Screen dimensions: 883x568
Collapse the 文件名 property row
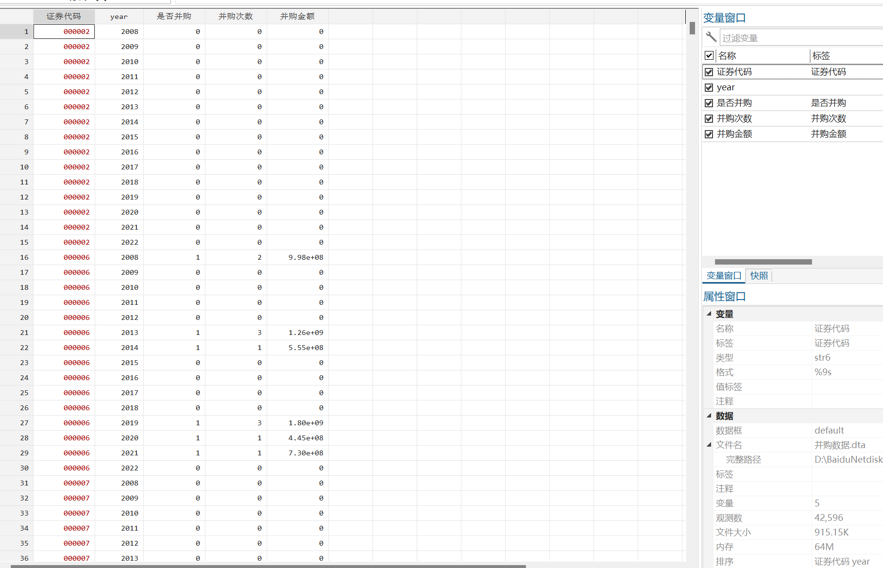pyautogui.click(x=709, y=445)
